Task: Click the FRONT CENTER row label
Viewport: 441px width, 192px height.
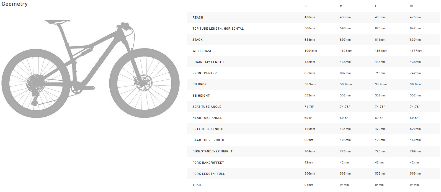Action: (205, 73)
